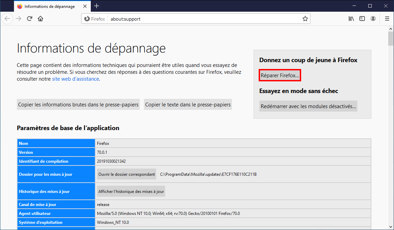Click the vertical scrollbar thumb
Image resolution: width=394 pixels, height=230 pixels.
(391, 38)
